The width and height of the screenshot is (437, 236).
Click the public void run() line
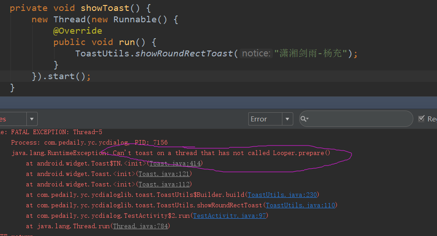[x=105, y=42]
